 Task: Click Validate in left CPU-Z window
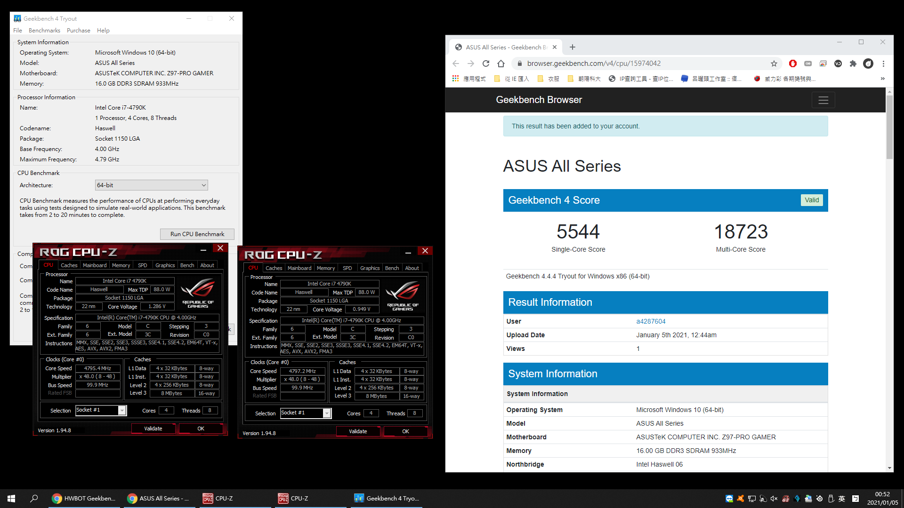click(x=153, y=429)
